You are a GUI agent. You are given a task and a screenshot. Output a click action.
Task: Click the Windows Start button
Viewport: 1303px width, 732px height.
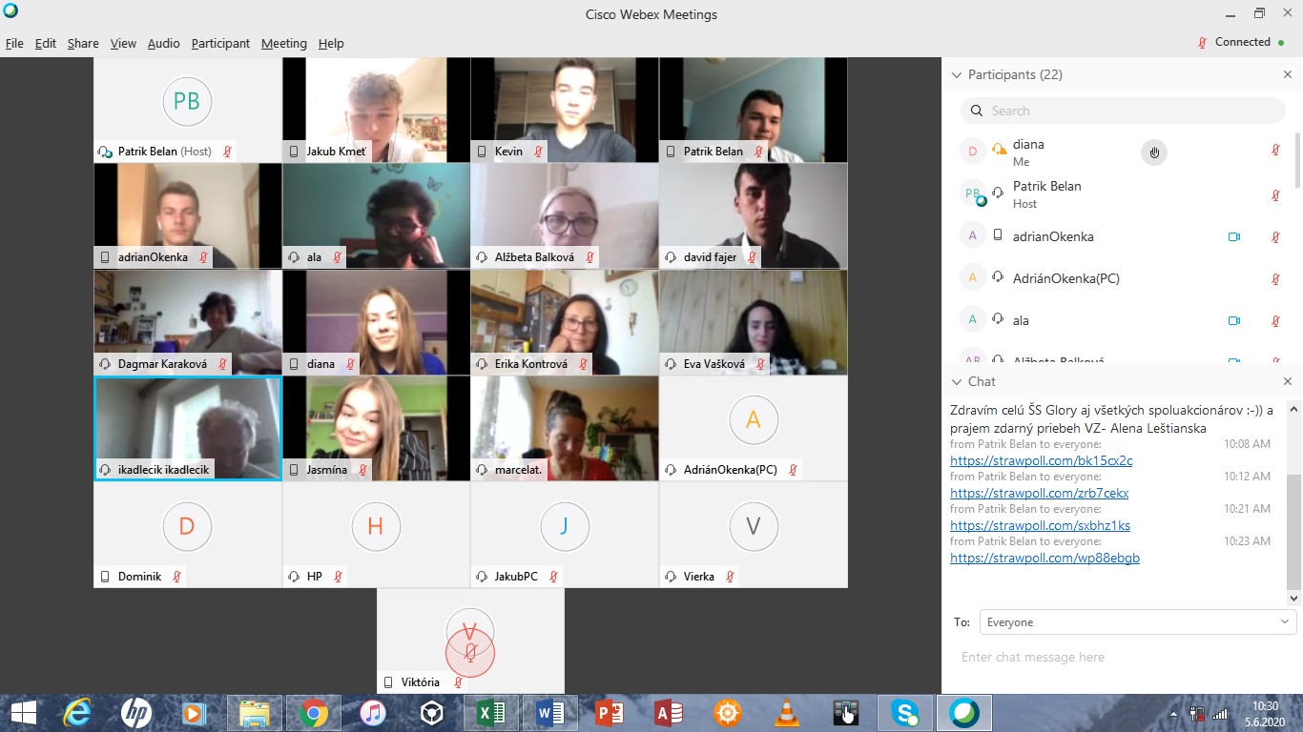[x=24, y=713]
